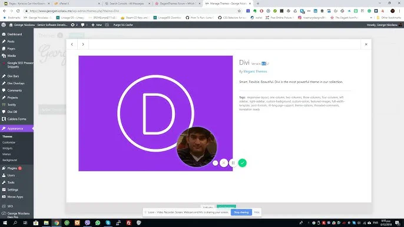Viewport: 404px width, 227px height.
Task: Click Purge SG Cache in admin bar
Action: 123,25
